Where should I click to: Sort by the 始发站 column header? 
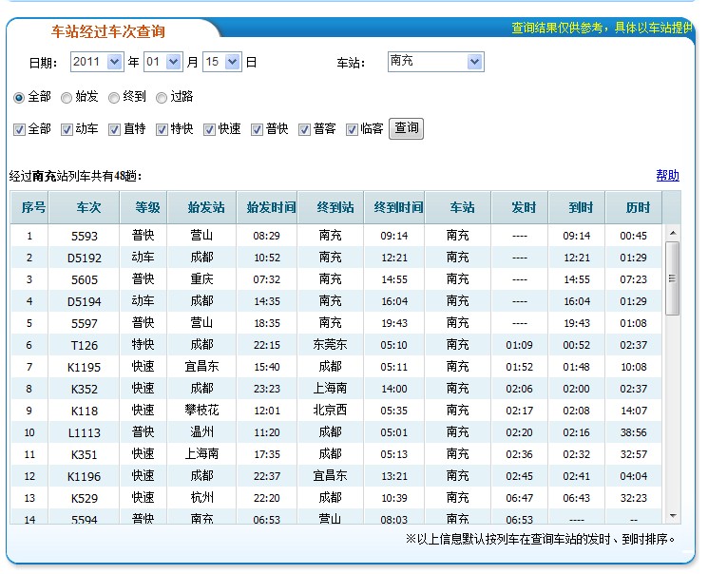[201, 207]
